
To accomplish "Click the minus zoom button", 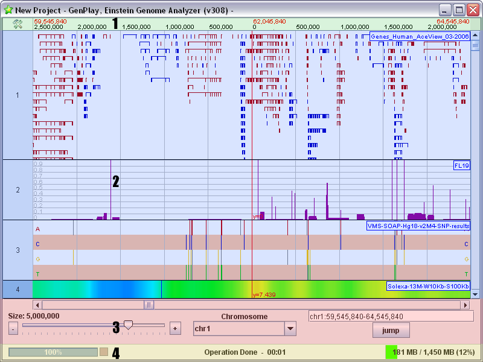I will (x=13, y=329).
